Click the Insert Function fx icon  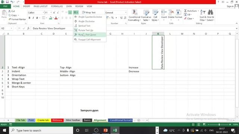click(28, 28)
